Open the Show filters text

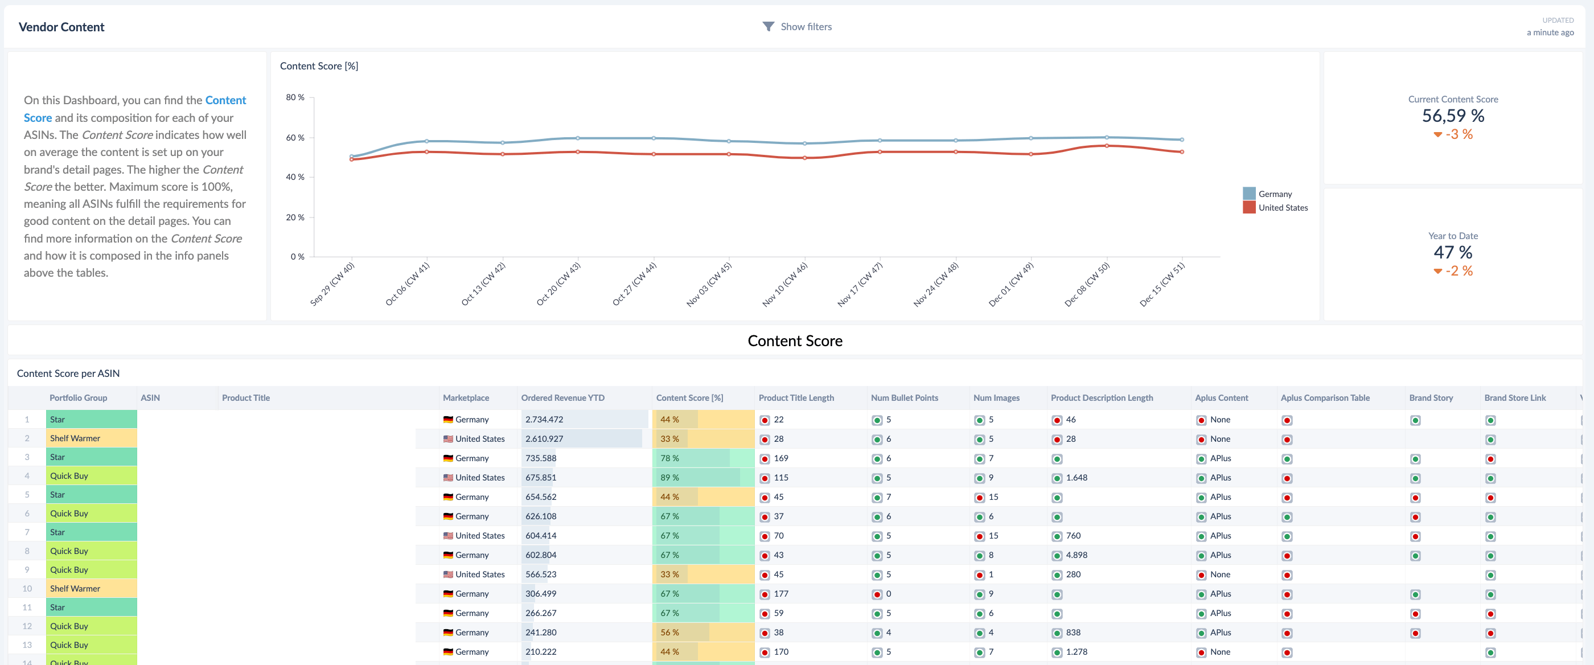pyautogui.click(x=806, y=27)
